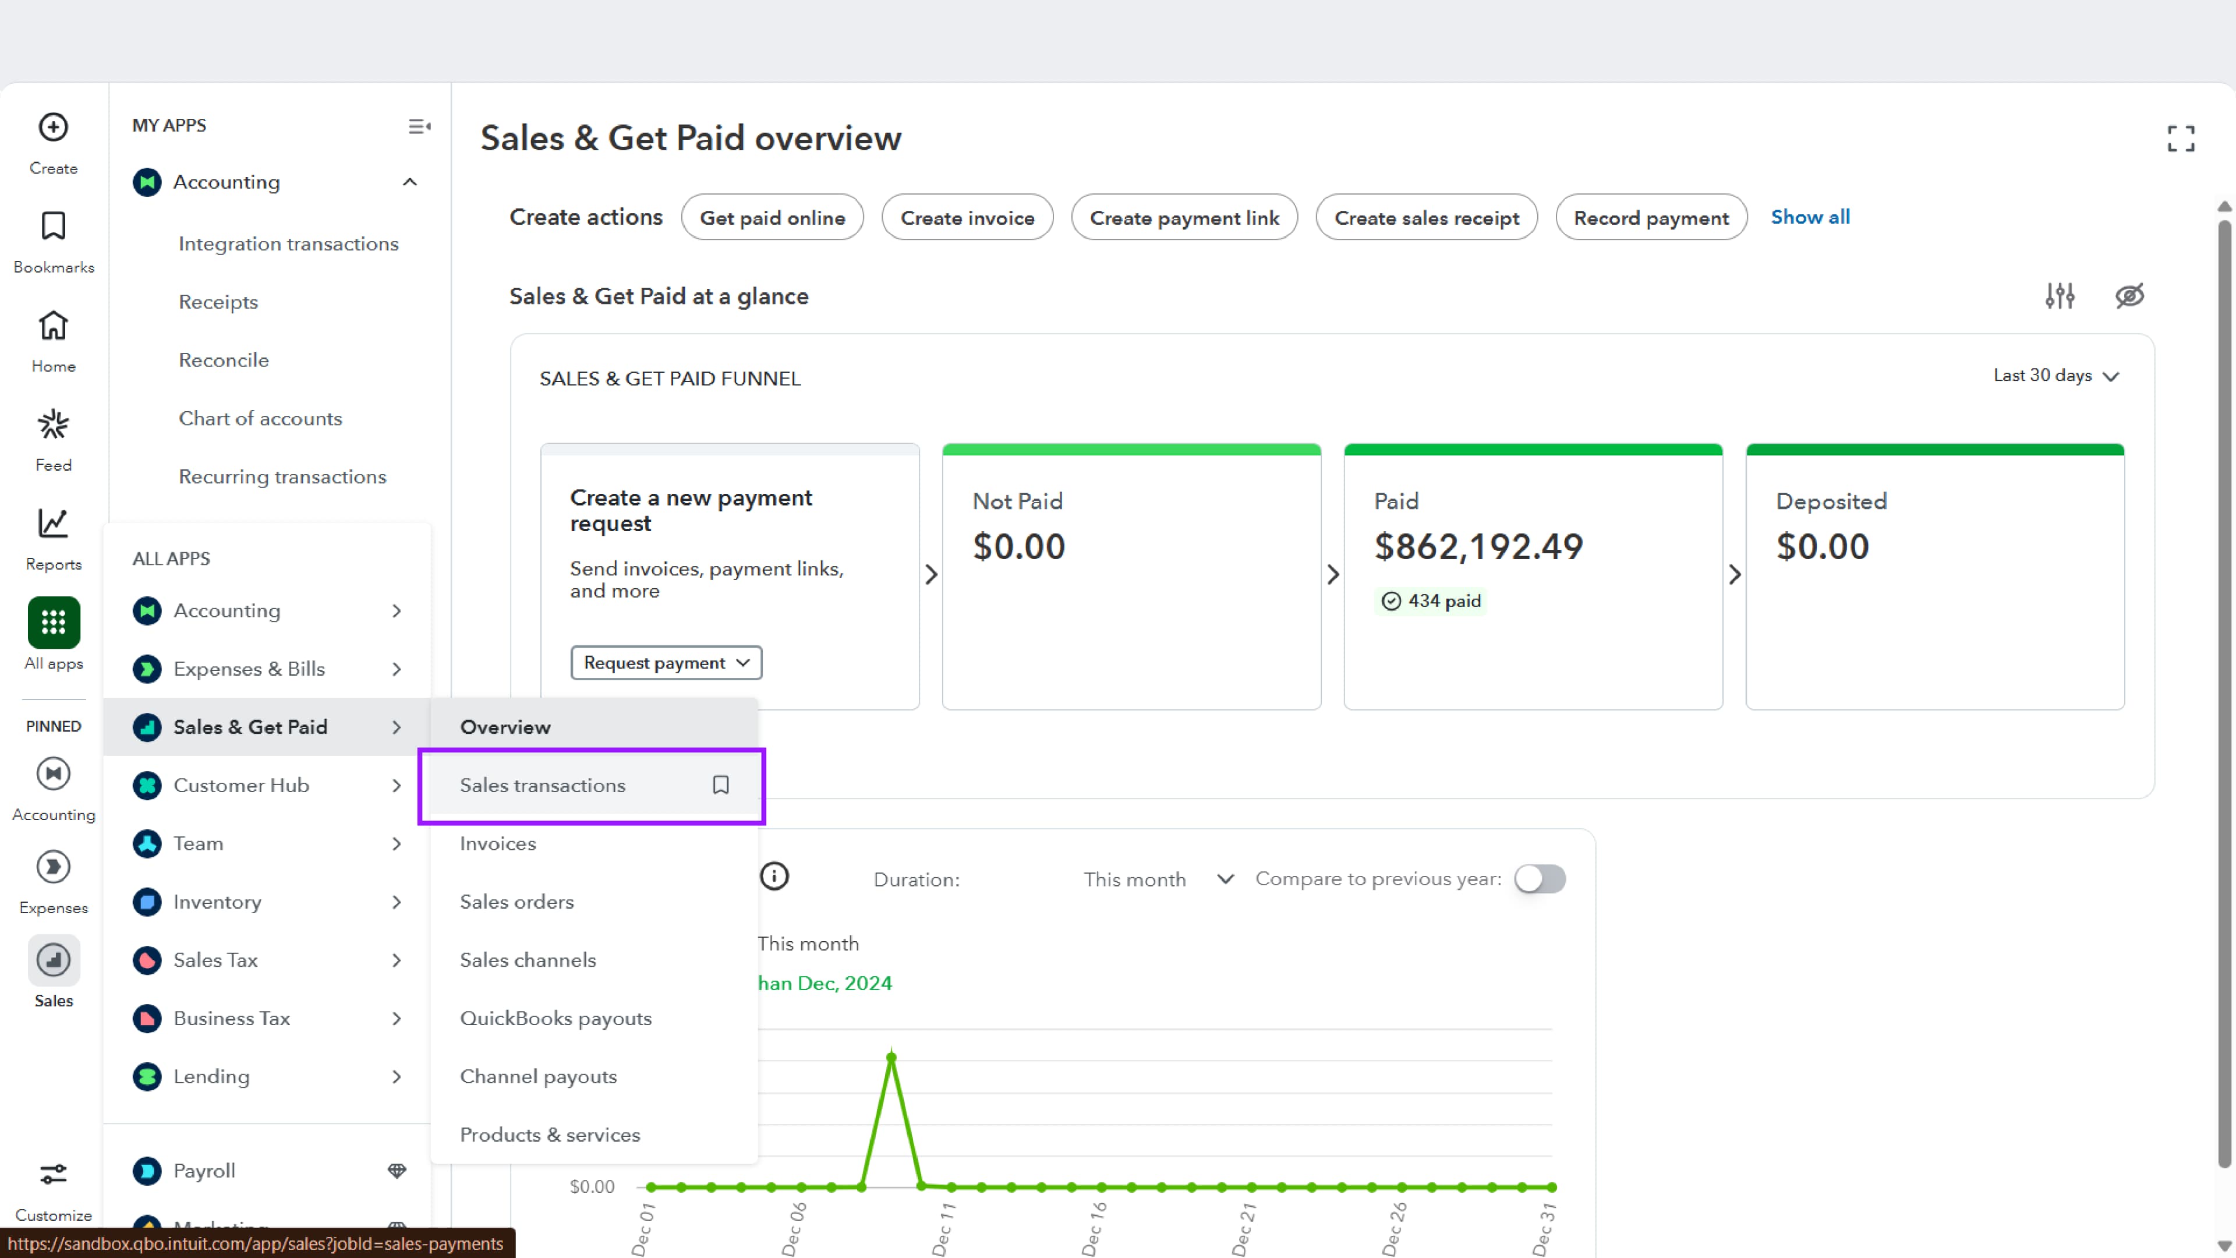The width and height of the screenshot is (2236, 1258).
Task: Click the Customize sliders icon at bottom
Action: tap(53, 1175)
